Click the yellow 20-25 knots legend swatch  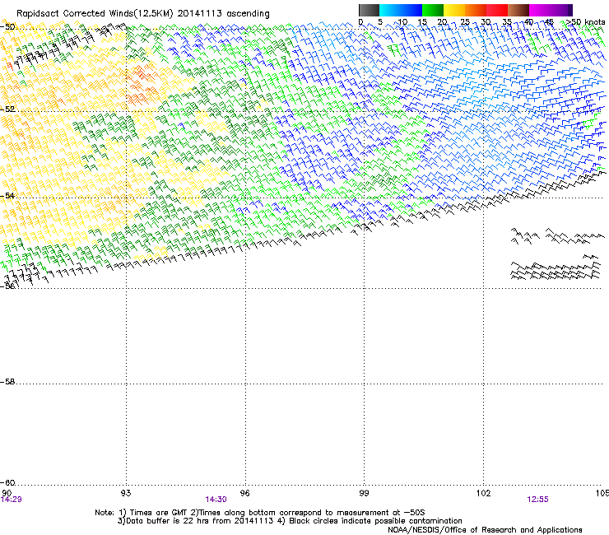454,10
